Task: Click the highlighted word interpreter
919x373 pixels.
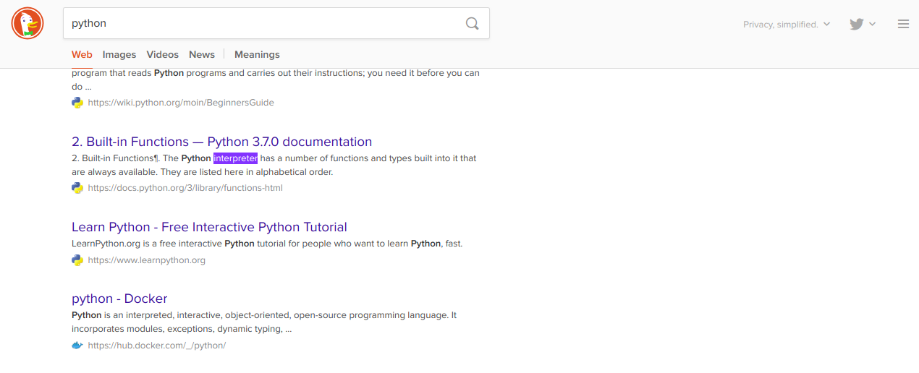Action: 236,158
